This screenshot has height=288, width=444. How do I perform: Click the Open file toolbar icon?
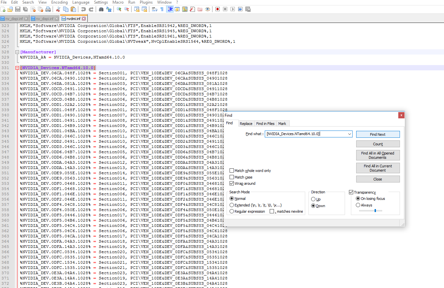tap(10, 9)
